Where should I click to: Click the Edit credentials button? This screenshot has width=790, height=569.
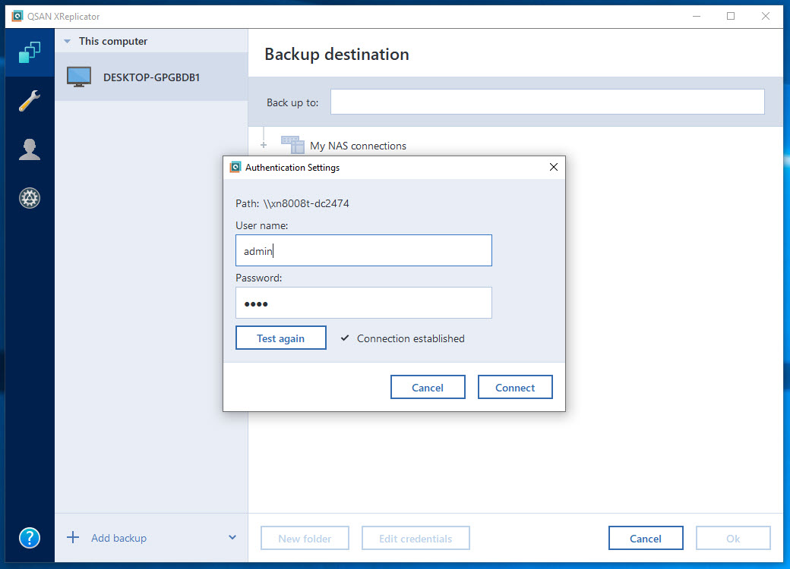tap(416, 539)
